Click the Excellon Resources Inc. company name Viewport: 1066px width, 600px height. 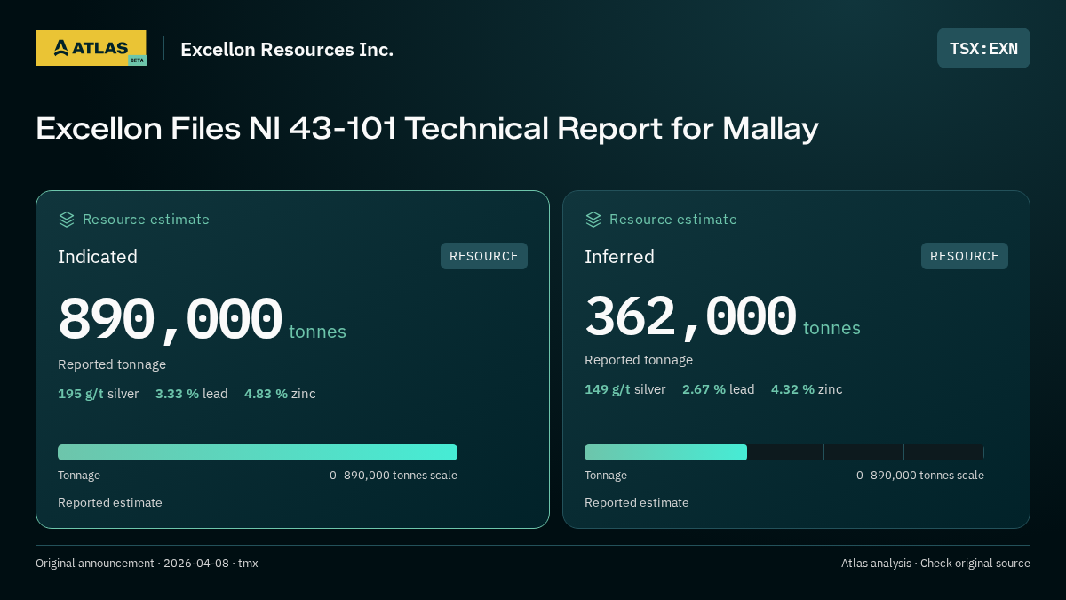[x=287, y=50]
